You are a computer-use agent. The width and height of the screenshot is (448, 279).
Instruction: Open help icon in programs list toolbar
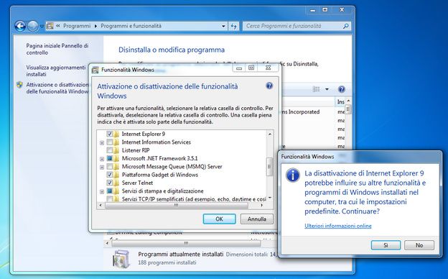[342, 89]
